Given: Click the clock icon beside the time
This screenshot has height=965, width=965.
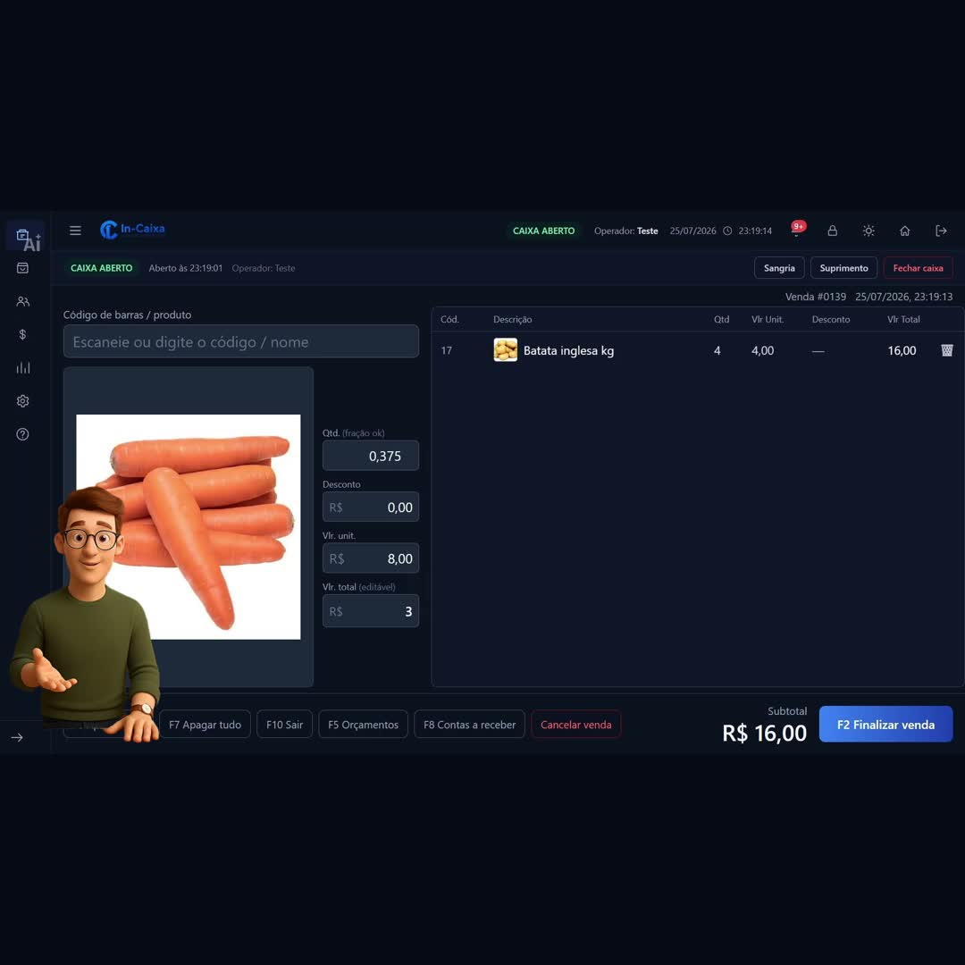Looking at the screenshot, I should 727,231.
